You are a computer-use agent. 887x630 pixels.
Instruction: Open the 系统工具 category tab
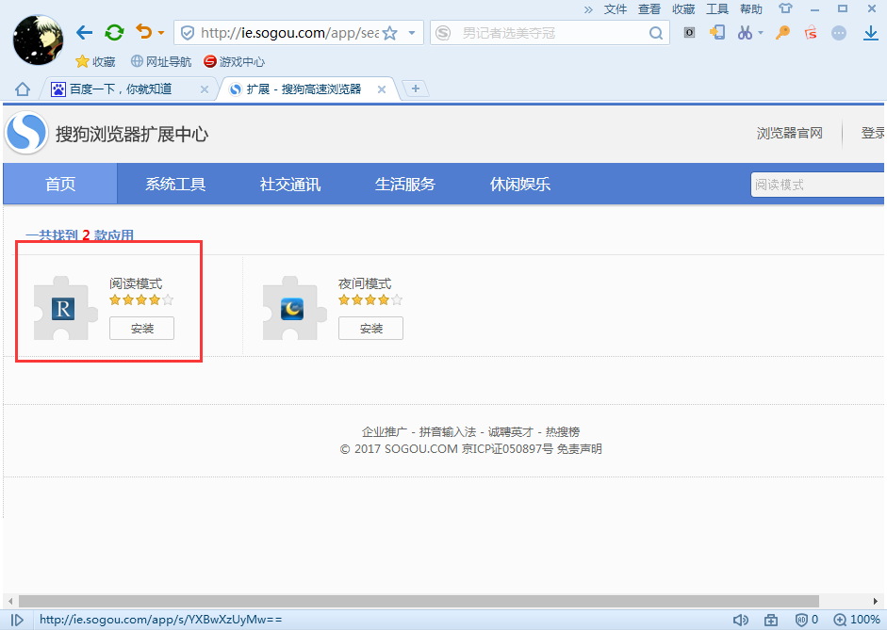(175, 184)
